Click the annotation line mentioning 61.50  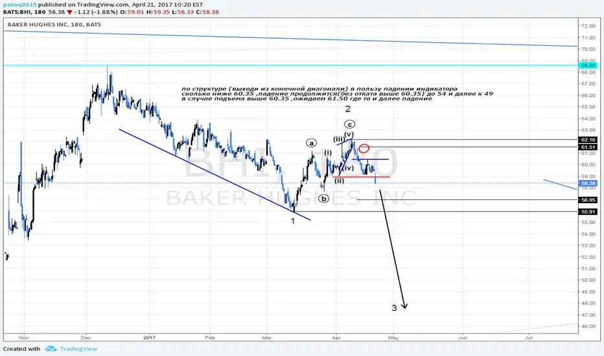point(307,99)
